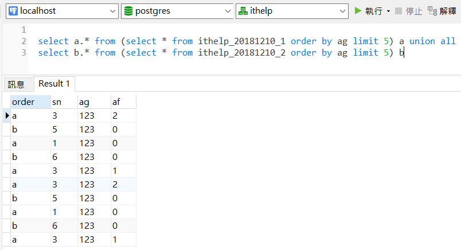This screenshot has width=461, height=250.
Task: Click the 'a' cell in first result row
Action: pyautogui.click(x=30, y=116)
